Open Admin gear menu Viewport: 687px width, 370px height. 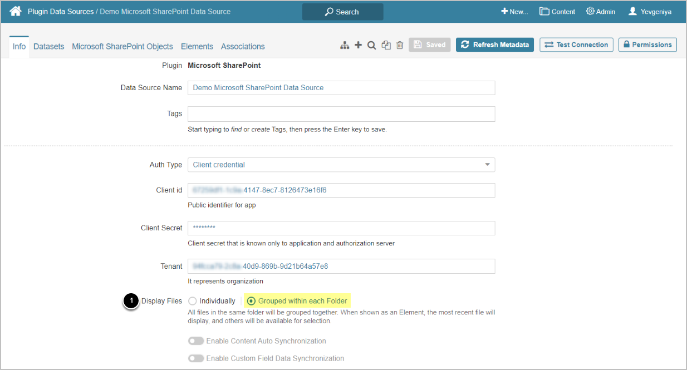tap(601, 12)
